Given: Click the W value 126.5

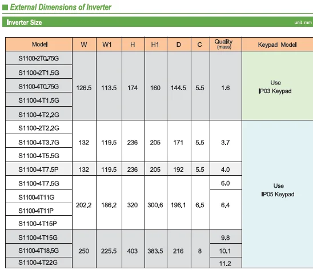Looking at the screenshot, I should (84, 88).
